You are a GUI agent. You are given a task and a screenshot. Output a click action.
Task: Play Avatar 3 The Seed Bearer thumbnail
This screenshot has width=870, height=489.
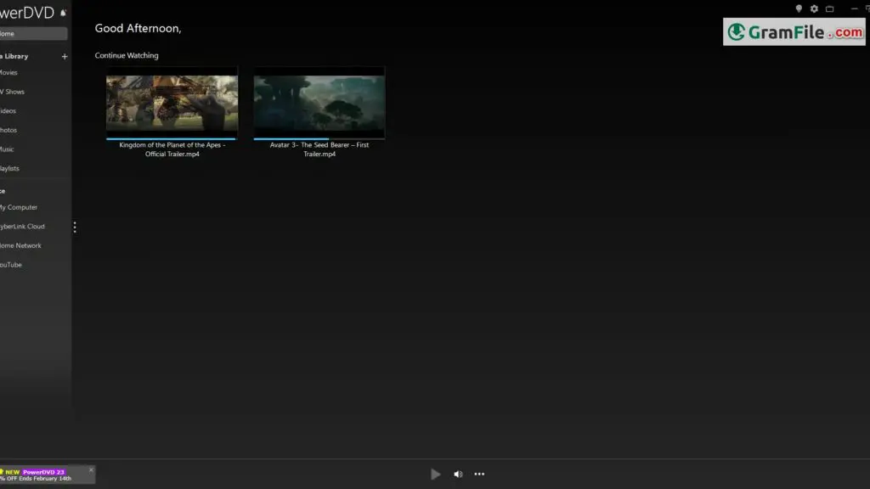(319, 103)
